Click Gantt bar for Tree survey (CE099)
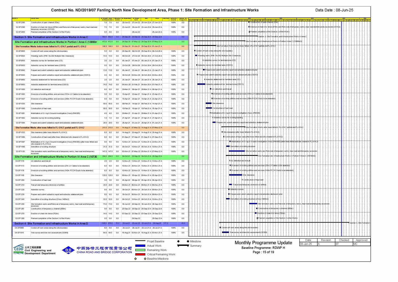 pyautogui.click(x=226, y=232)
